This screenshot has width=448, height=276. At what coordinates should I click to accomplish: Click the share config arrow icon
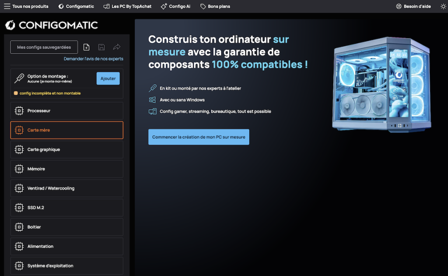tap(116, 47)
